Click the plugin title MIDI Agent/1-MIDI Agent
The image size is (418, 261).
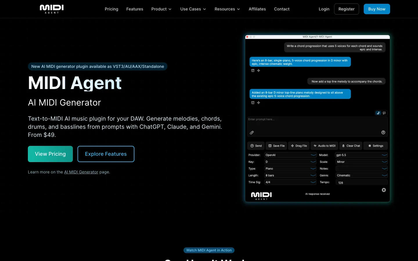click(x=317, y=37)
